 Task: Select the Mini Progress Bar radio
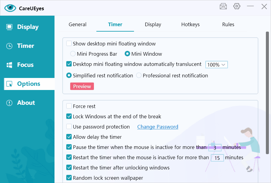click(x=73, y=54)
